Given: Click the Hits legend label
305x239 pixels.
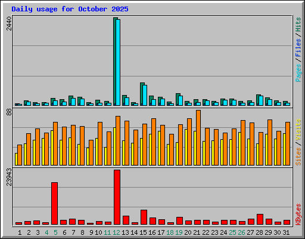Looking at the screenshot, I should click(x=298, y=24).
